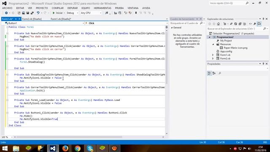Open the HERRAMIENTAS menu
The width and height of the screenshot is (270, 152).
tap(103, 8)
